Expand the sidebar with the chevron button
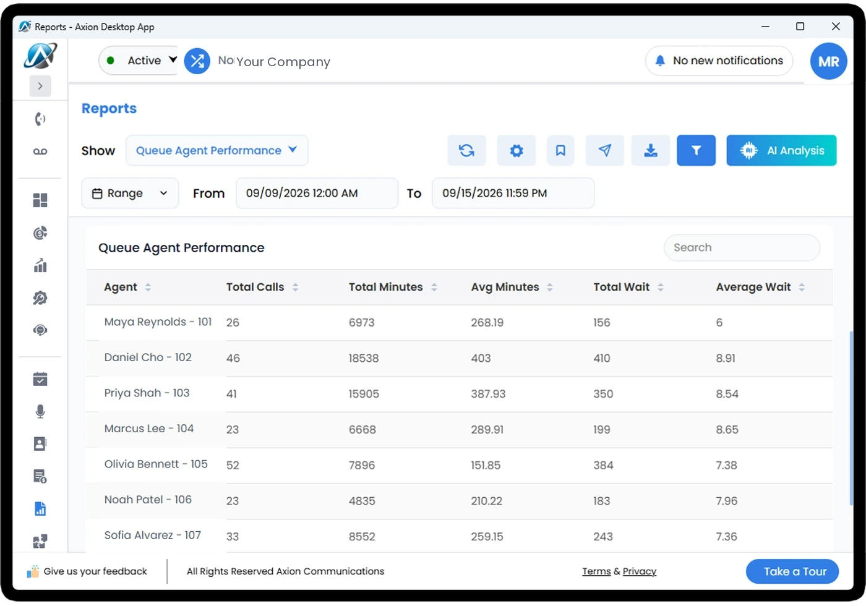This screenshot has height=606, width=866. (x=40, y=86)
